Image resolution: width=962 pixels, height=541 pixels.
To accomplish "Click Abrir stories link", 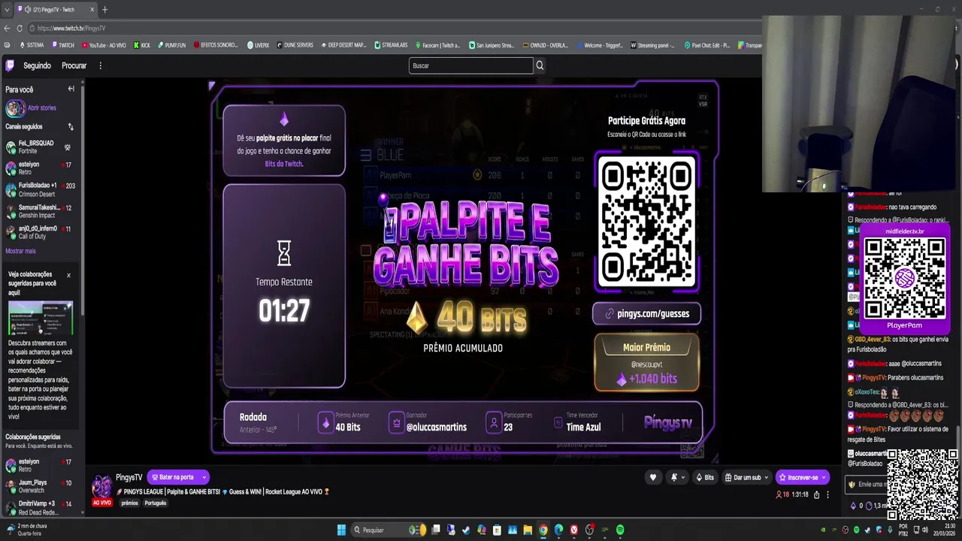I will coord(41,107).
